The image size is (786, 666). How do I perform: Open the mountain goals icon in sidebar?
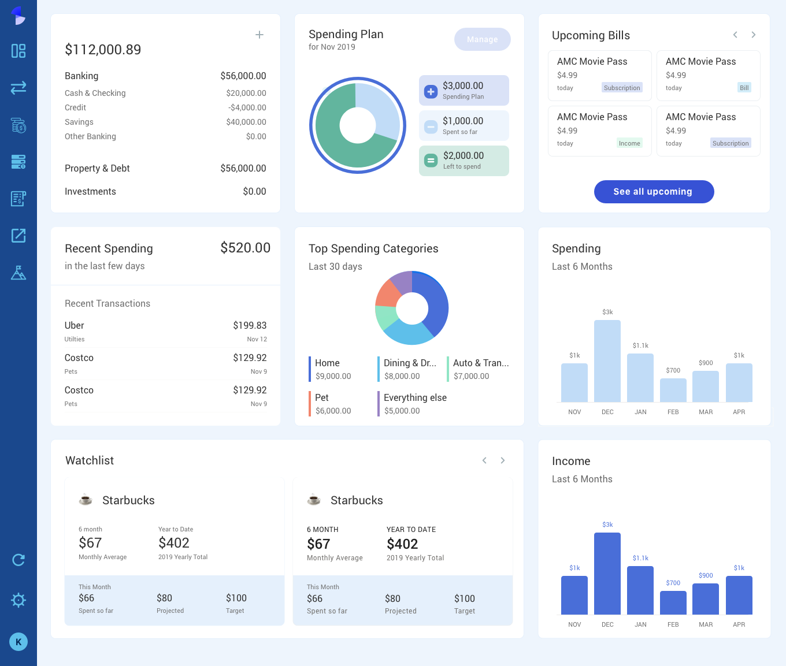click(18, 273)
